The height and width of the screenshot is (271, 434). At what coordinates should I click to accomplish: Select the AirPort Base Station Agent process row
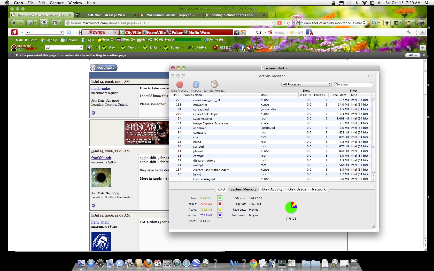(x=270, y=170)
